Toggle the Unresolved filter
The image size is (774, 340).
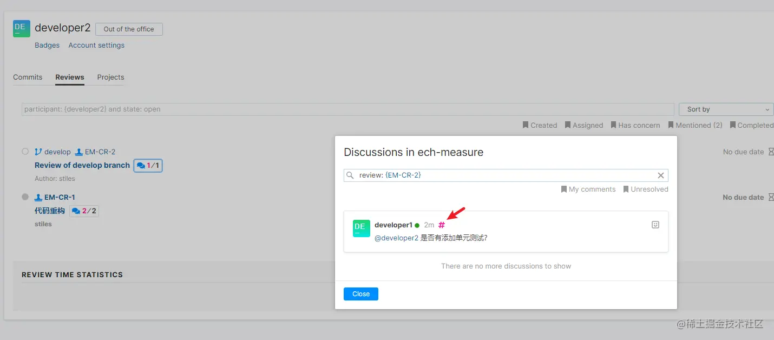(646, 189)
